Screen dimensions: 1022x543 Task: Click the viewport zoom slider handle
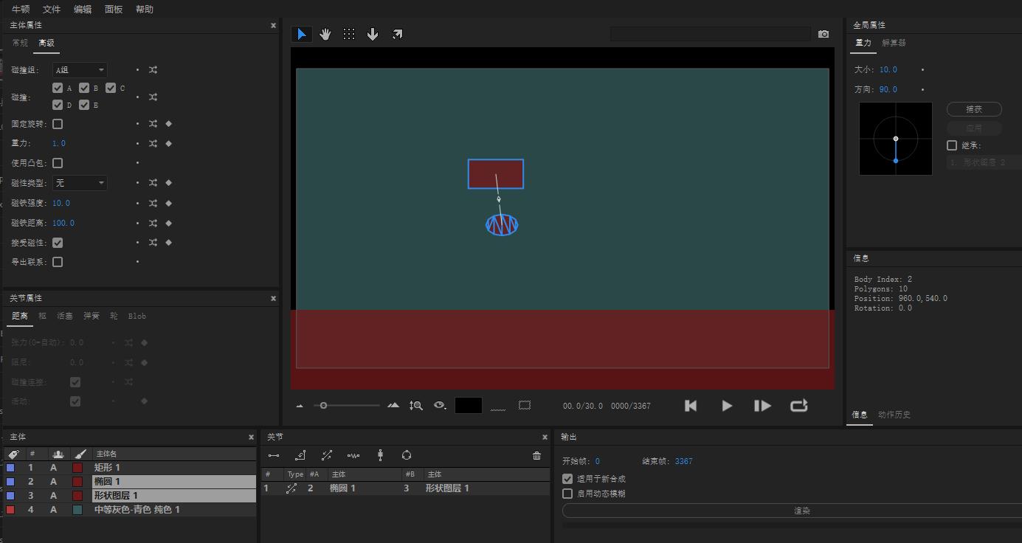pyautogui.click(x=323, y=405)
